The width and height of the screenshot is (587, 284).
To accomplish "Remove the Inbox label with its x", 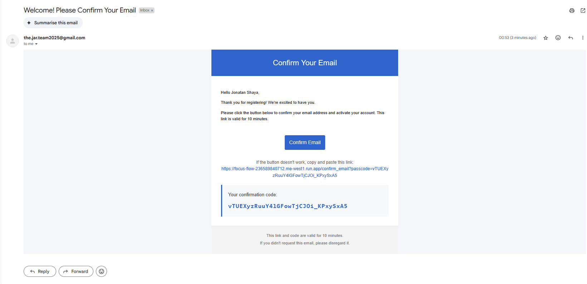I will tap(152, 11).
